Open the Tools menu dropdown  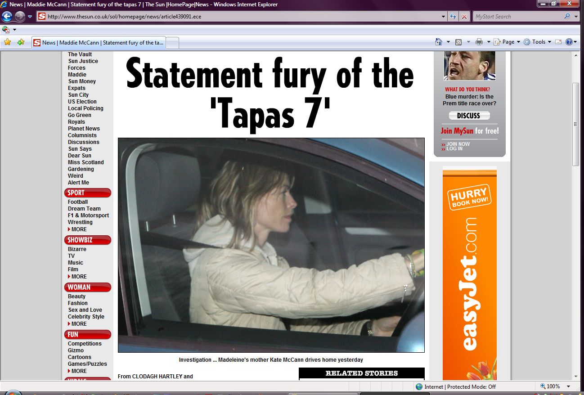[x=537, y=42]
